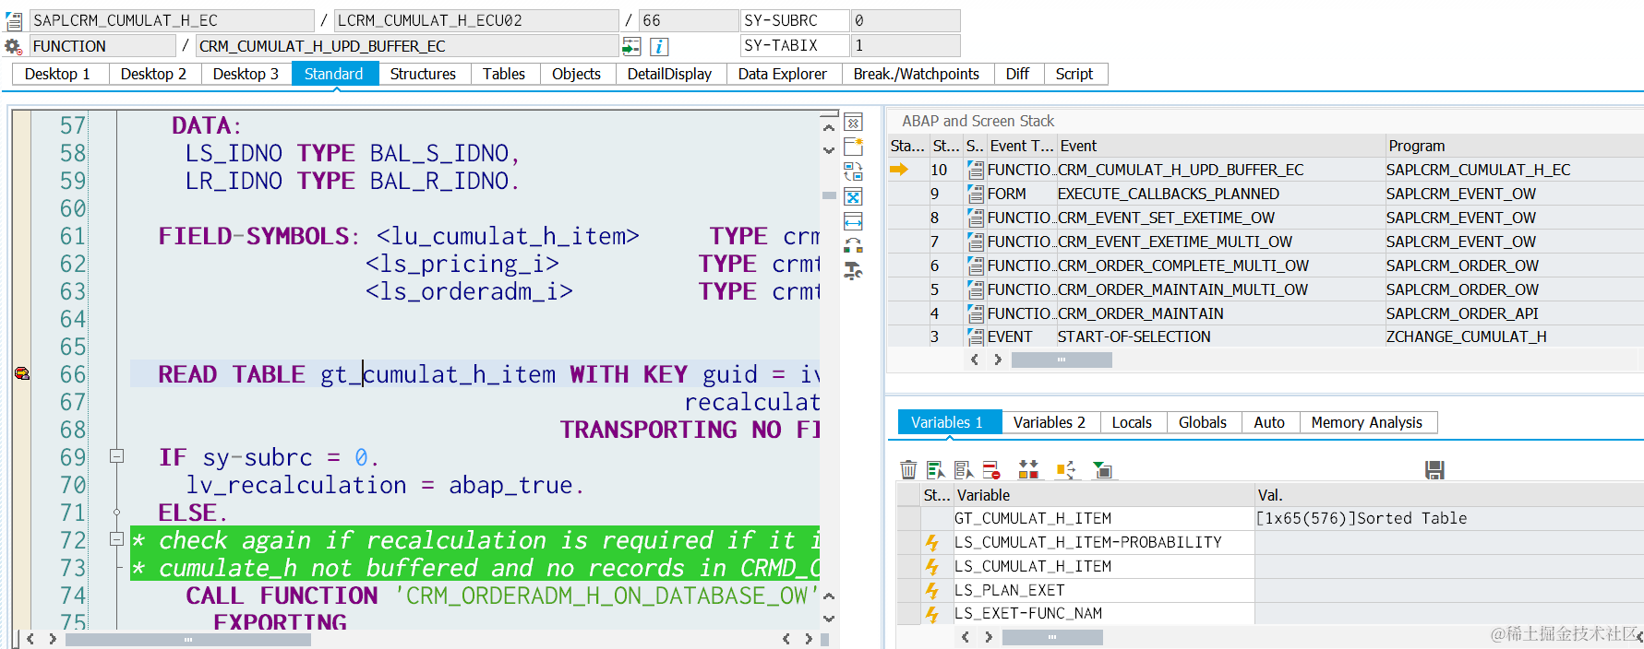Click the up chevron atop code scrollbar
The width and height of the screenshot is (1644, 649).
[x=829, y=127]
